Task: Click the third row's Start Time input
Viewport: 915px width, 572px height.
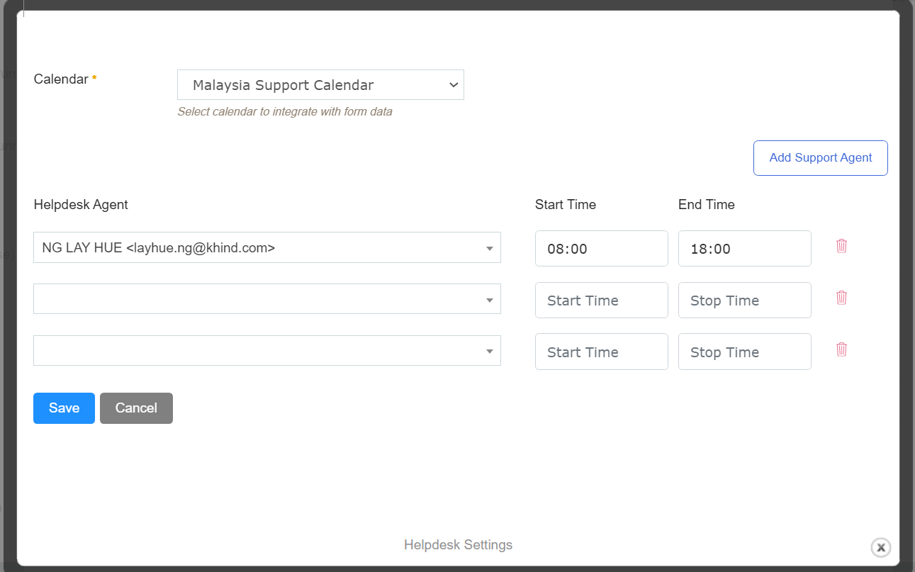Action: tap(601, 352)
